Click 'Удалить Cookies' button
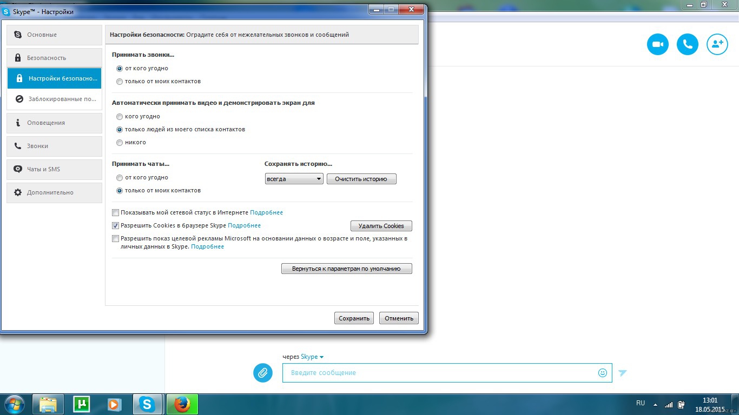 (x=381, y=226)
